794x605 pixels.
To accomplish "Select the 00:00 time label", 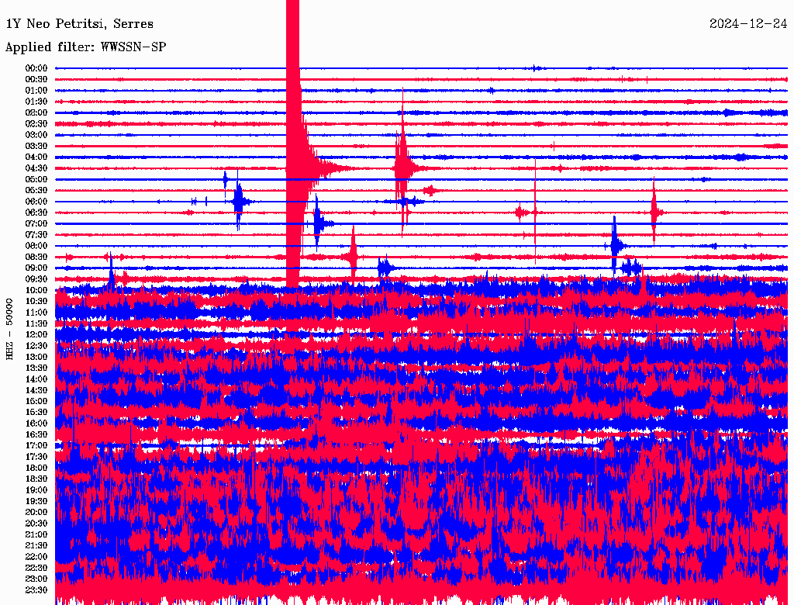I will click(x=36, y=68).
